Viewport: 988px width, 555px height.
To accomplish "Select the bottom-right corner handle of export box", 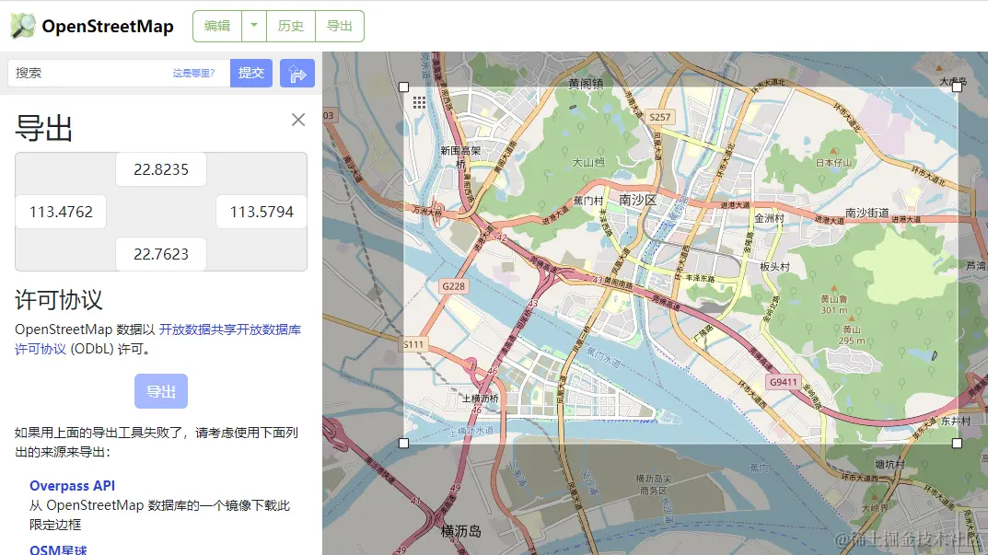I will 957,444.
